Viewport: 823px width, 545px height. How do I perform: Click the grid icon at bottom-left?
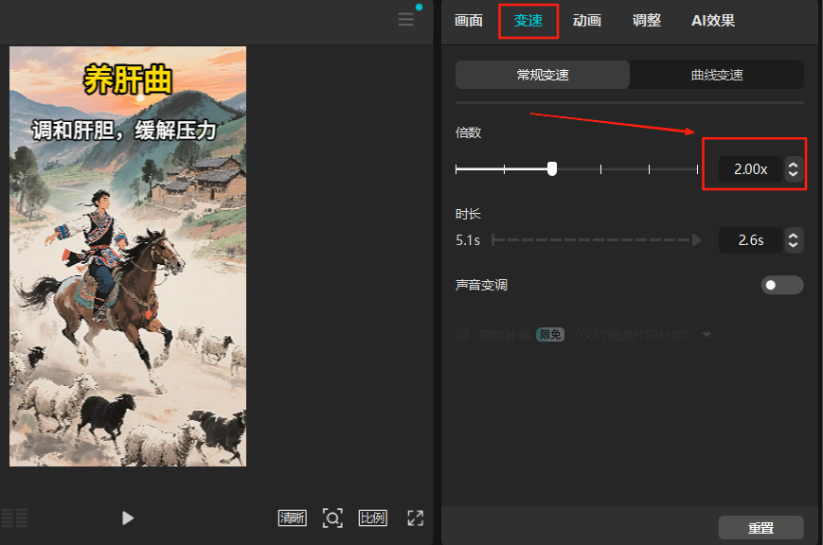(14, 518)
